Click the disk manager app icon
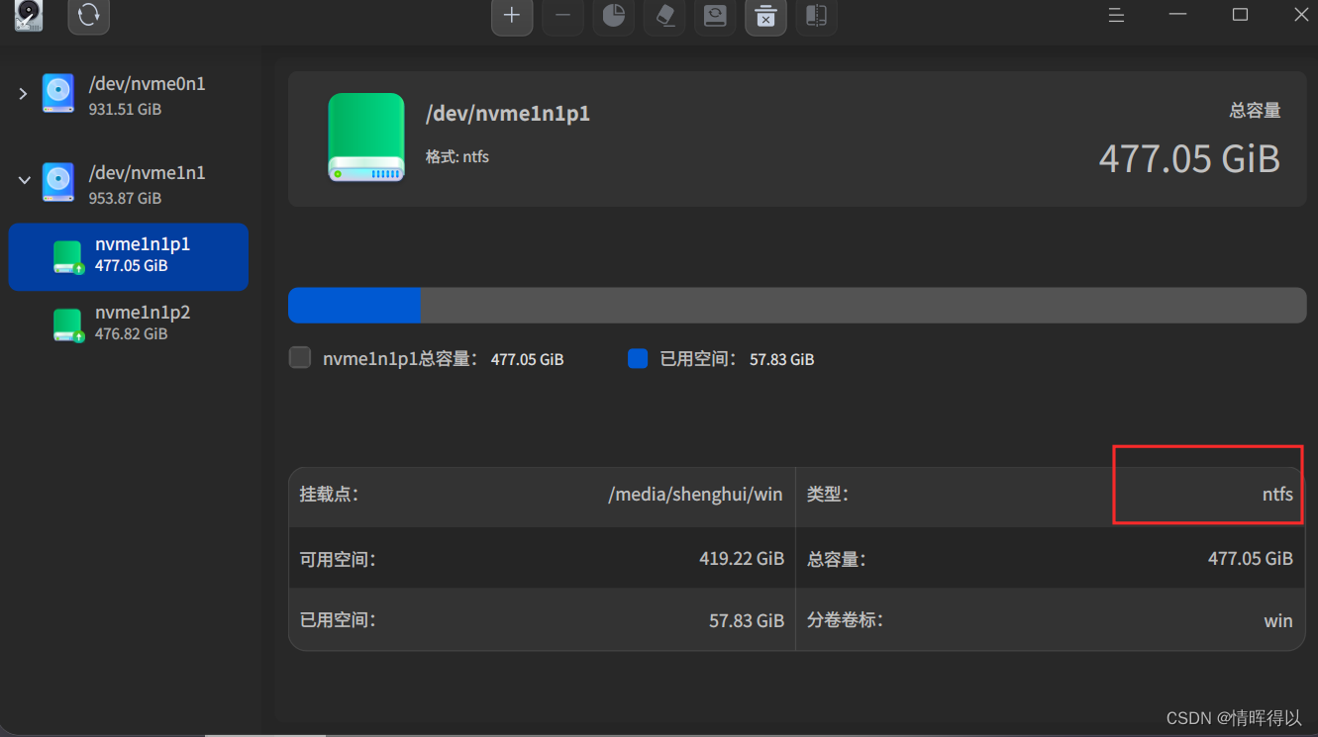The image size is (1318, 737). 29,15
